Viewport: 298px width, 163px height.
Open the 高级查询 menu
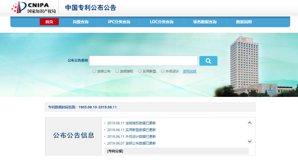pyautogui.click(x=81, y=22)
